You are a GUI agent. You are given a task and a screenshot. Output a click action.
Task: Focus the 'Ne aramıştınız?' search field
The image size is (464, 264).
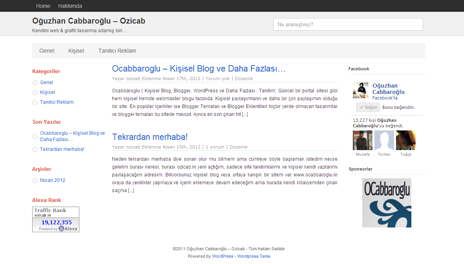point(348,25)
